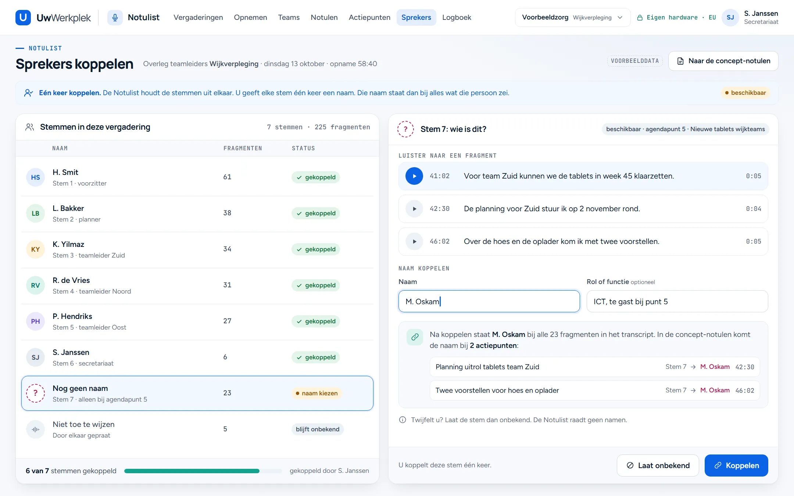This screenshot has height=496, width=794.
Task: Click the Rol of functie input field
Action: (x=677, y=301)
